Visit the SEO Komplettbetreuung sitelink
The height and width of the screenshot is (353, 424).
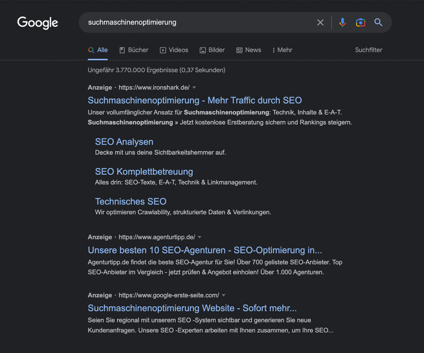pyautogui.click(x=144, y=172)
